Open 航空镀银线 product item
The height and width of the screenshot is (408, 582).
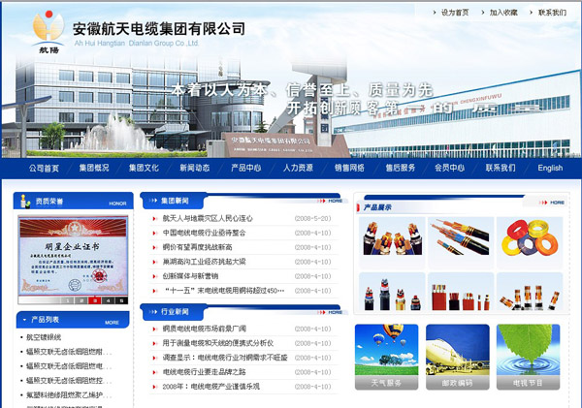click(x=44, y=337)
